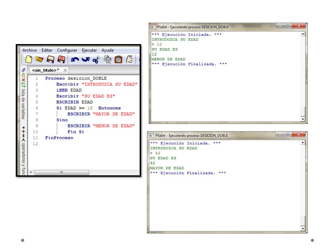Save the file using the floppy disk icon
Screen dimensions: 336x252
50,59
